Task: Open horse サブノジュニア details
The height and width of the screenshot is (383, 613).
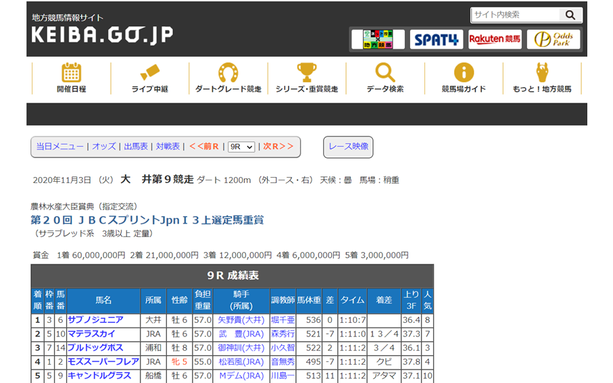Action: tap(95, 320)
